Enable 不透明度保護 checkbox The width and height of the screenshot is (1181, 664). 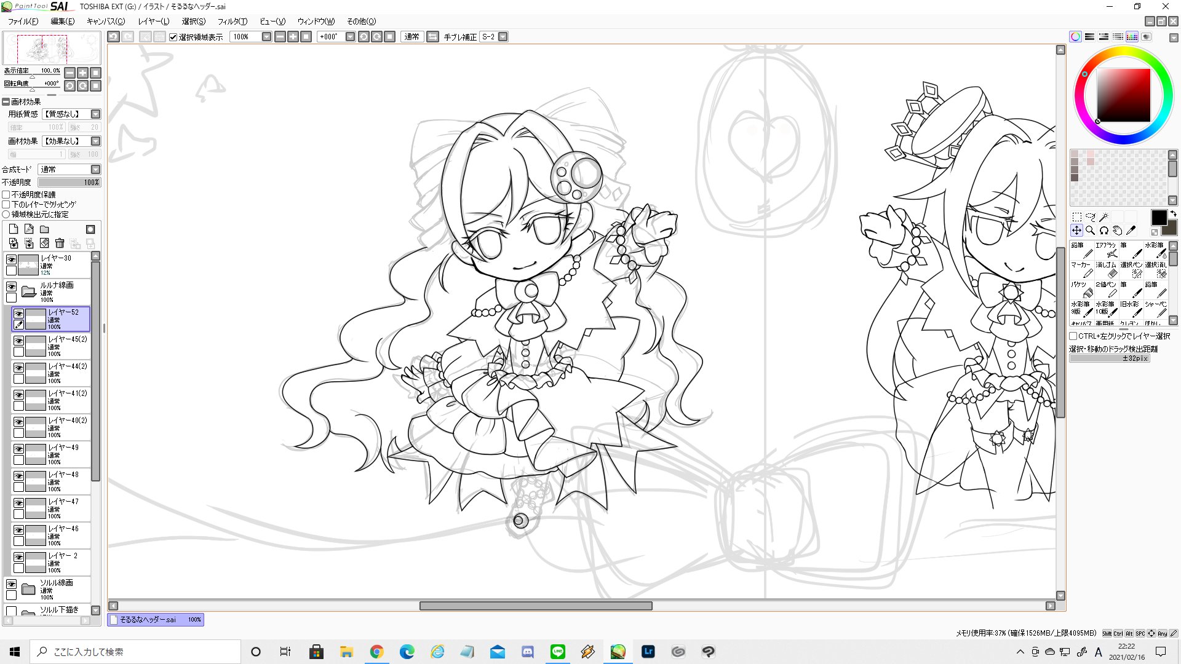6,195
